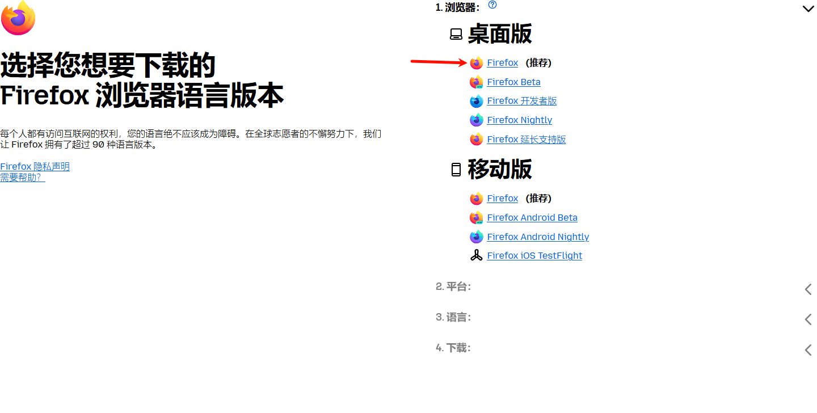
Task: Click the Firefox Android Nightly icon
Action: pos(476,237)
